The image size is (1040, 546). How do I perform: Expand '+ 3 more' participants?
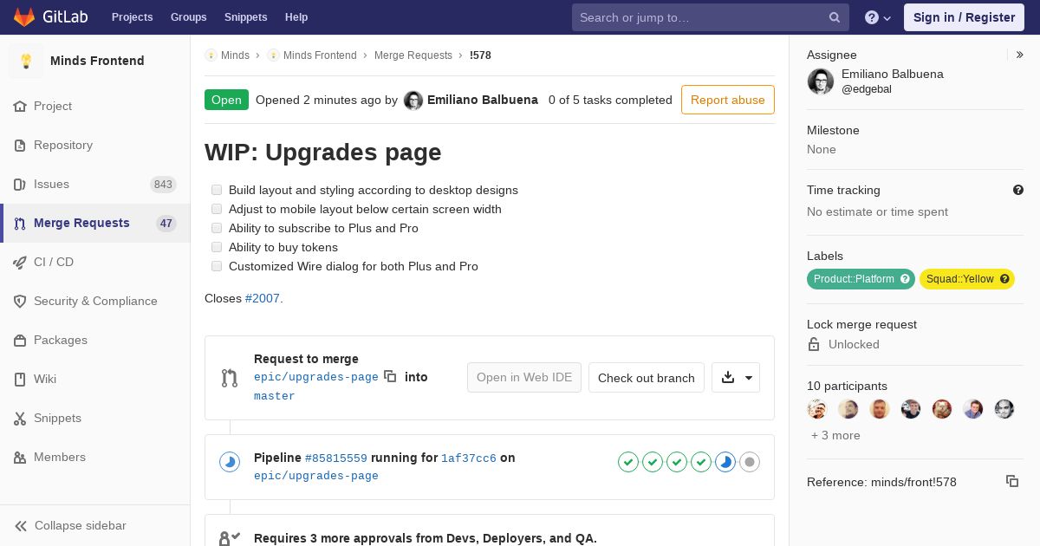pyautogui.click(x=835, y=435)
